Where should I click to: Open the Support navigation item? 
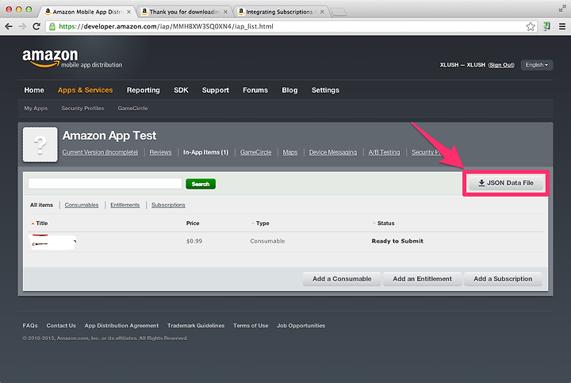click(x=216, y=90)
